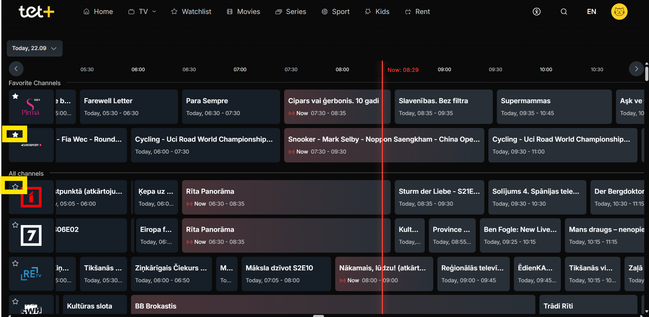Open the Watchlist page
The width and height of the screenshot is (649, 317).
click(191, 12)
